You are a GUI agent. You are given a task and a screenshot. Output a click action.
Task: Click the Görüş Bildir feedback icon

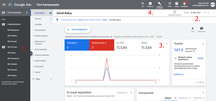coord(202,28)
